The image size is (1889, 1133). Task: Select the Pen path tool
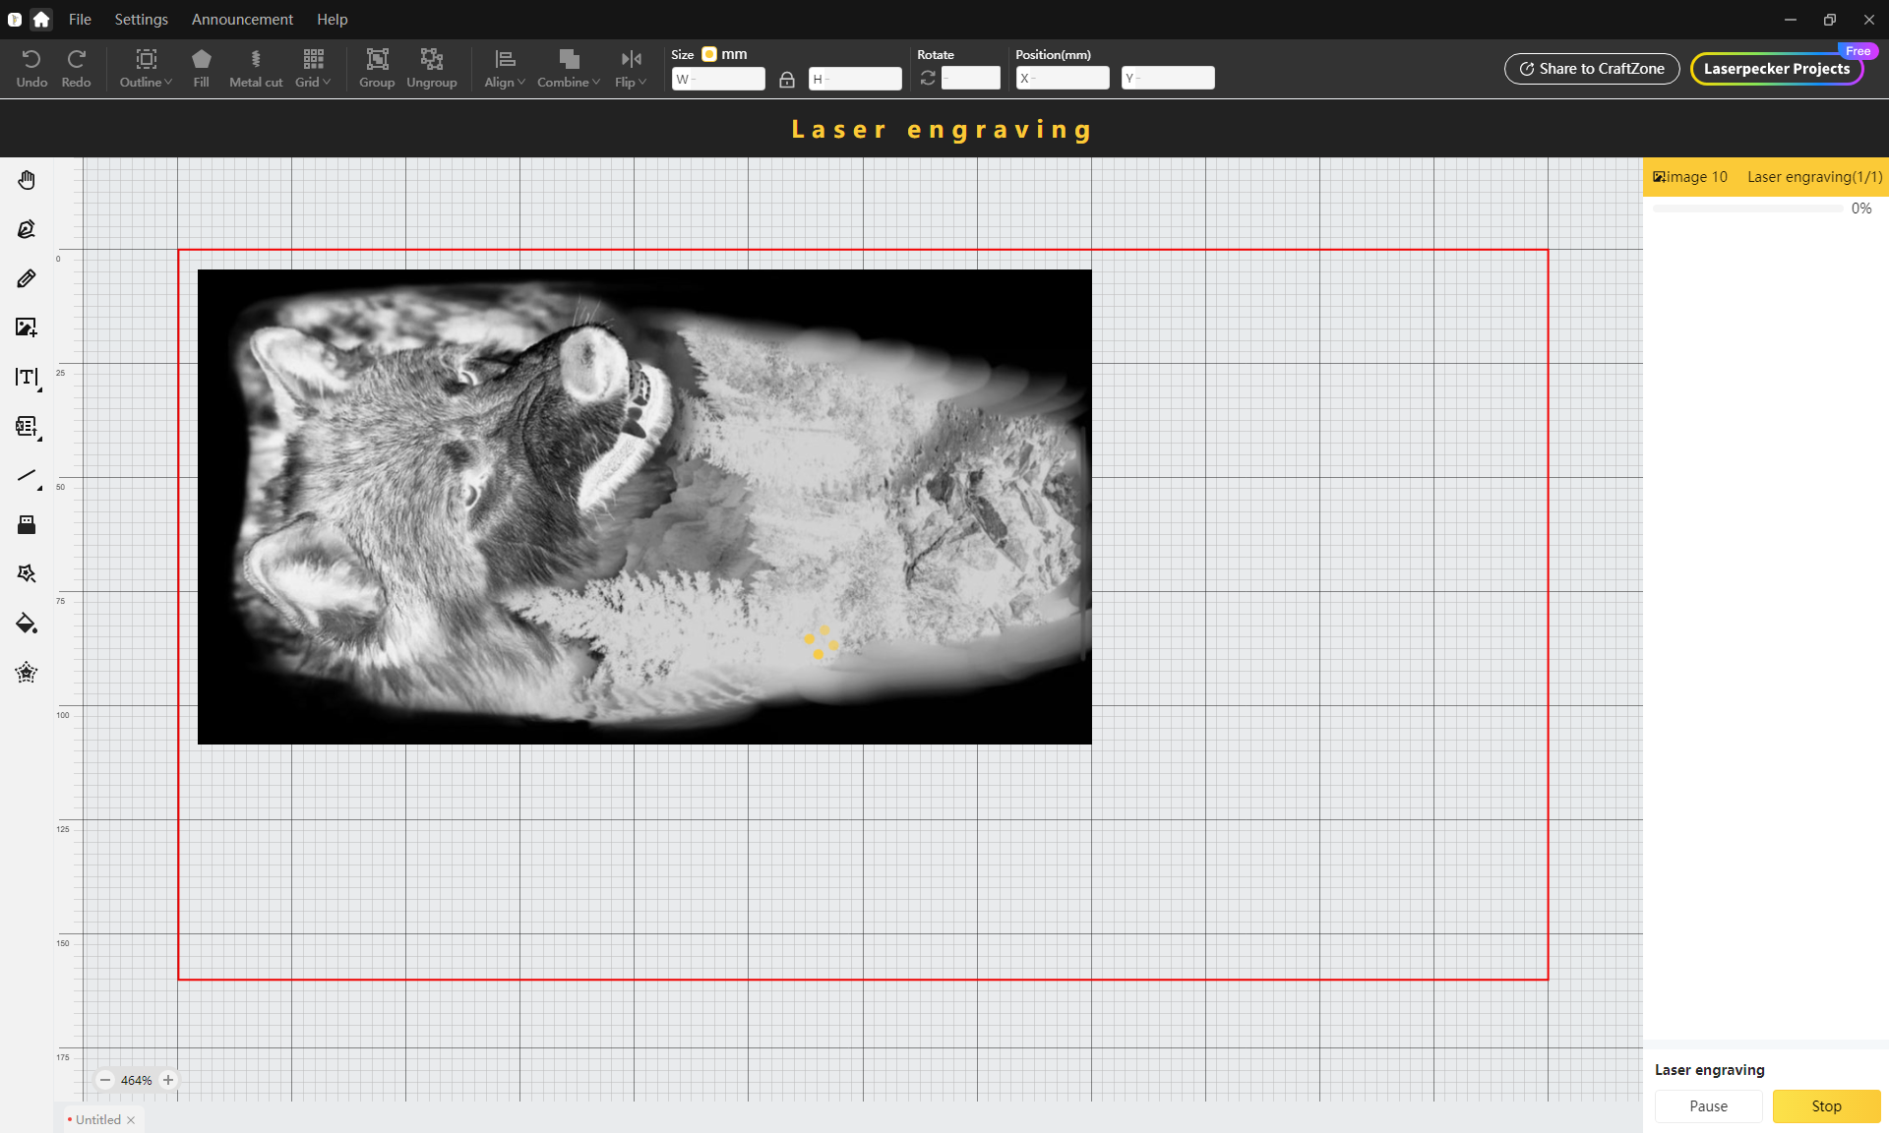pyautogui.click(x=27, y=229)
